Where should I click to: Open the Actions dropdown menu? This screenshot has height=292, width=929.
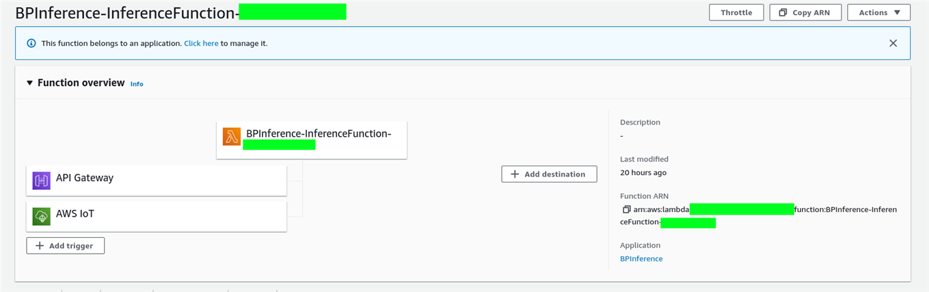878,12
